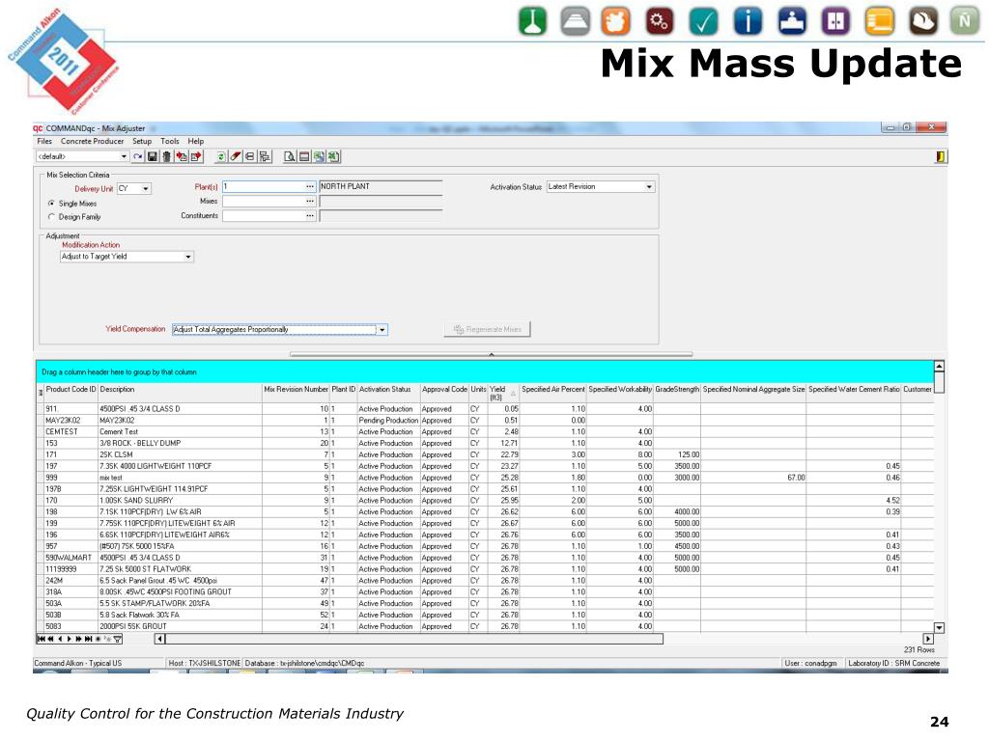Expand the Modification Action dropdown
This screenshot has width=989, height=741.
click(x=188, y=258)
